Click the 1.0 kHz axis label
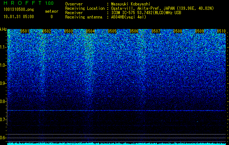This screenshot has width=229, height=145. [3, 66]
